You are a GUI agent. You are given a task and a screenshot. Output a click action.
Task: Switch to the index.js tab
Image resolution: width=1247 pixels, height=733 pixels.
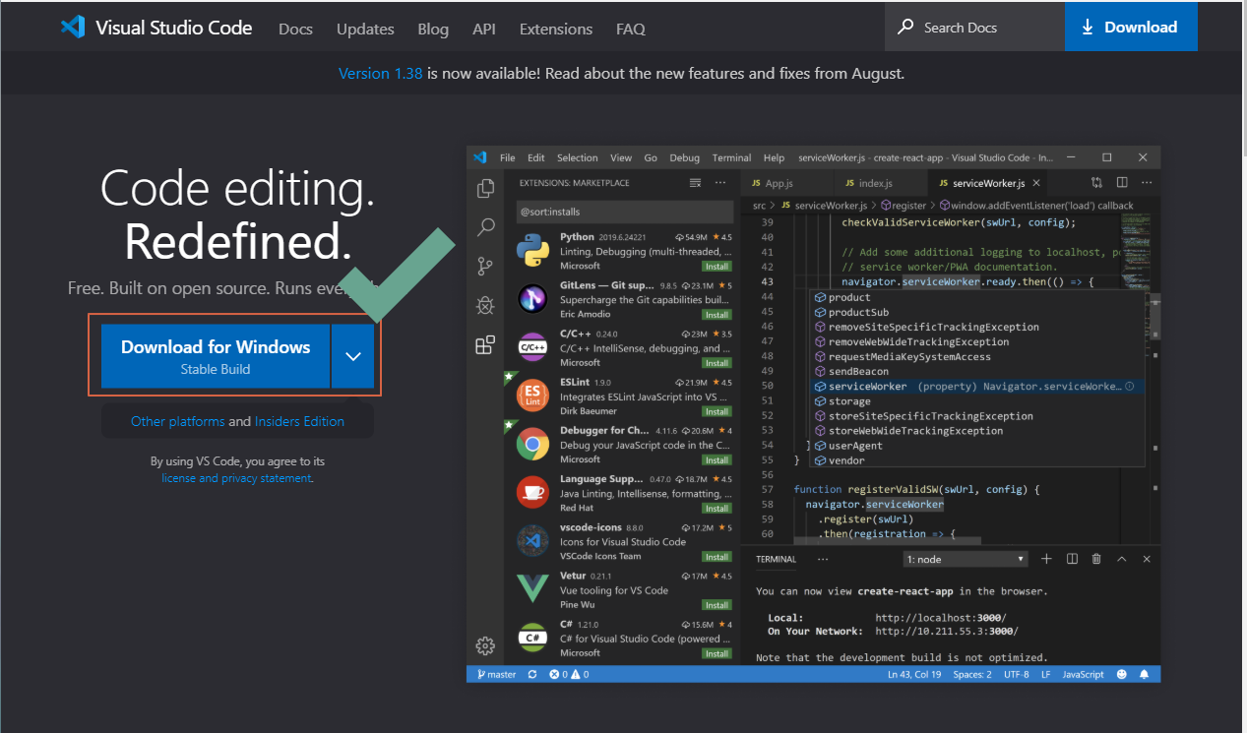875,183
